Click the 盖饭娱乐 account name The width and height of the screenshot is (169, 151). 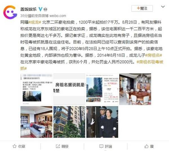click(x=28, y=9)
